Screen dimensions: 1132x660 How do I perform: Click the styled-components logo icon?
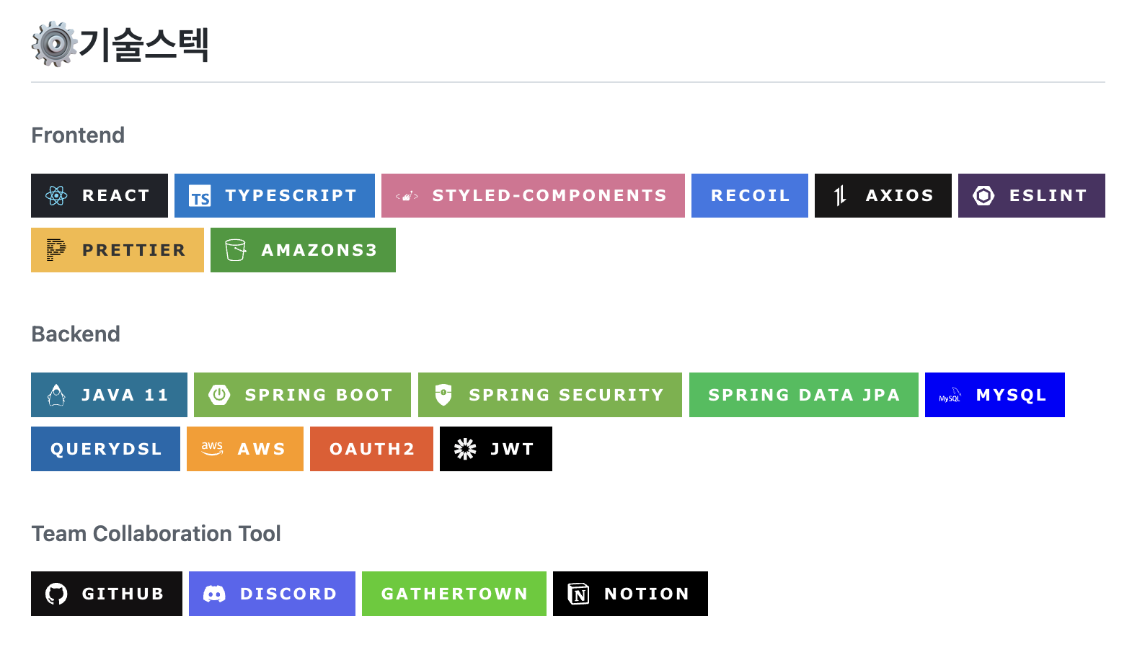407,196
